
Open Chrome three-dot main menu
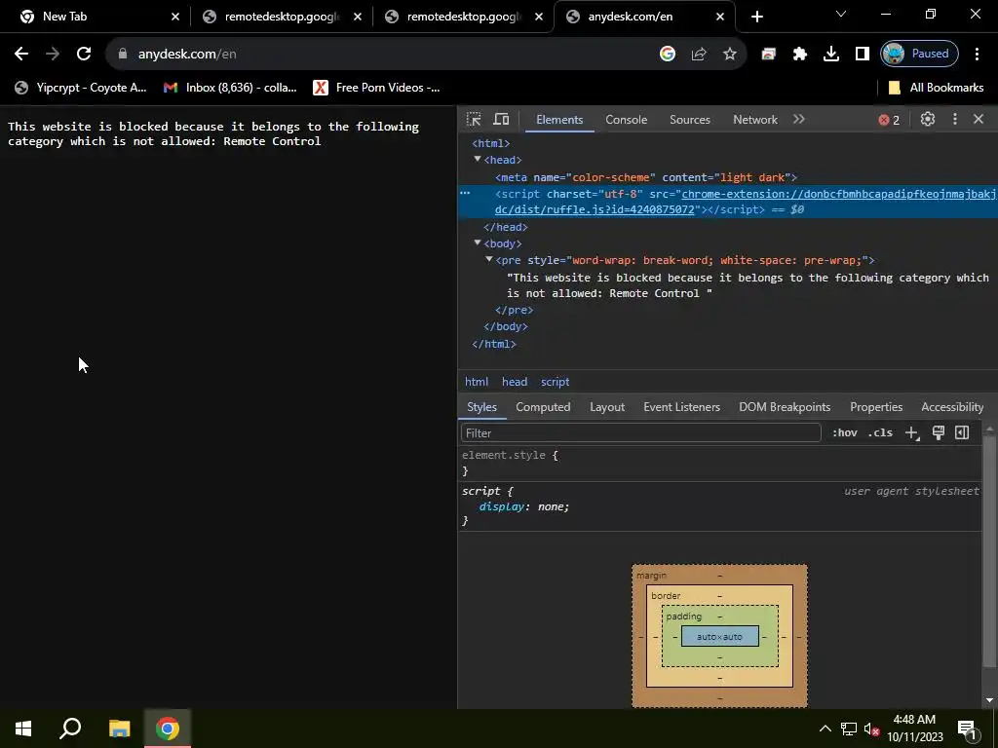(977, 55)
